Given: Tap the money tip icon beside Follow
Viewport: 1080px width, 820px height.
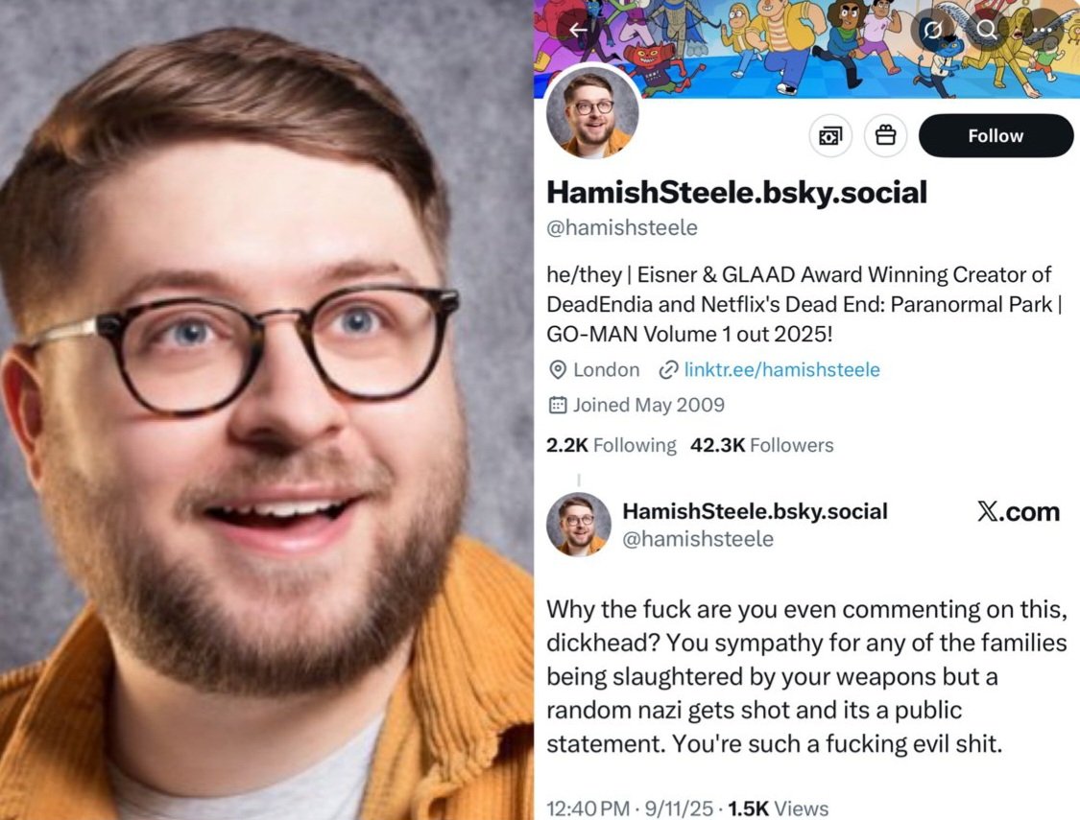Looking at the screenshot, I should (x=830, y=135).
